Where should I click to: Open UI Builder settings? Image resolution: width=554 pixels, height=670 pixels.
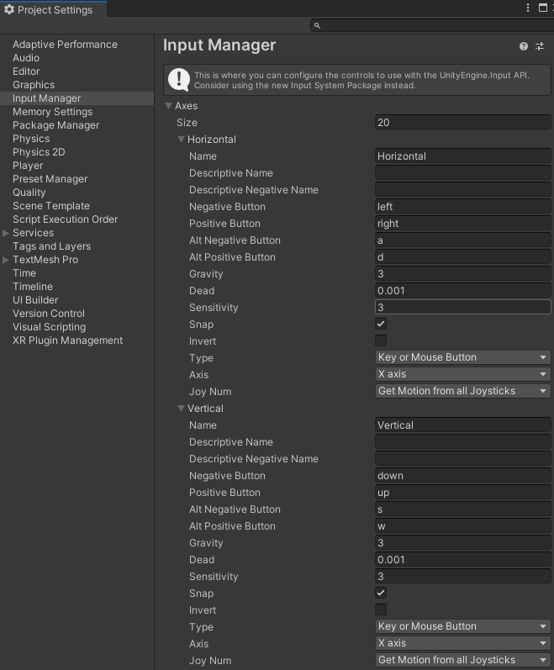point(35,300)
